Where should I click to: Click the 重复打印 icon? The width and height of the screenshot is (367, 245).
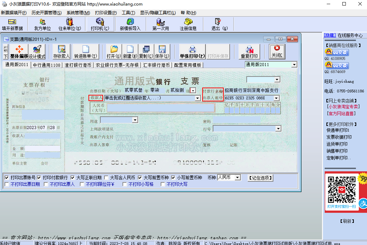click(x=249, y=52)
